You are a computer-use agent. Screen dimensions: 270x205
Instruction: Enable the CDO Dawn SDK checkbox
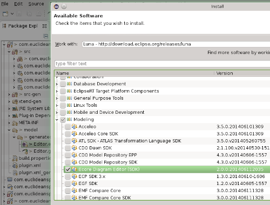pyautogui.click(x=67, y=148)
